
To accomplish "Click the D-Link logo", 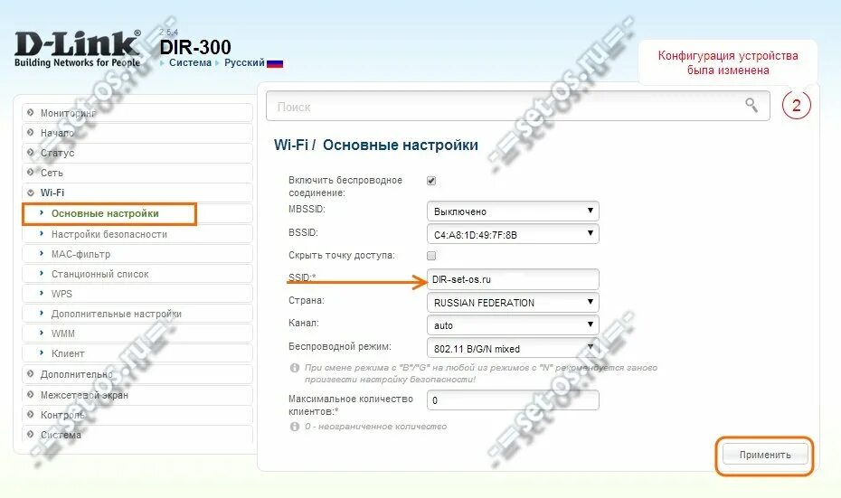I will click(x=77, y=49).
